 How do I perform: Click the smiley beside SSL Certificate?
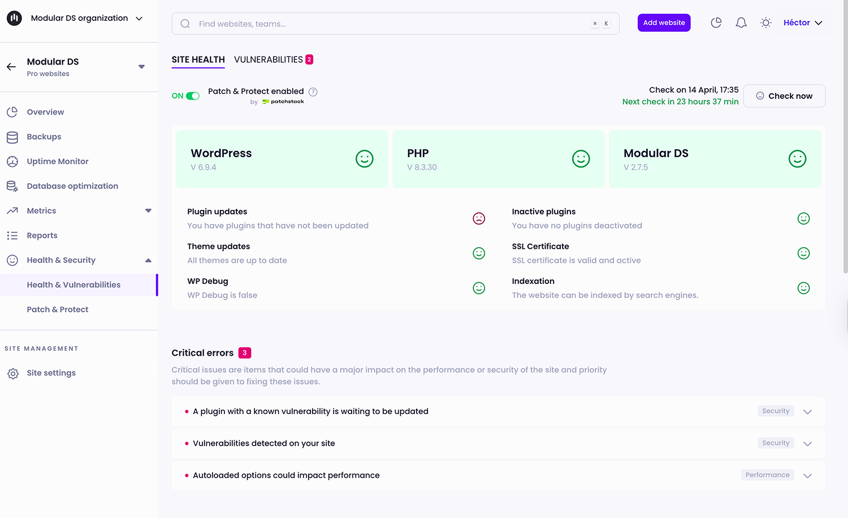803,253
